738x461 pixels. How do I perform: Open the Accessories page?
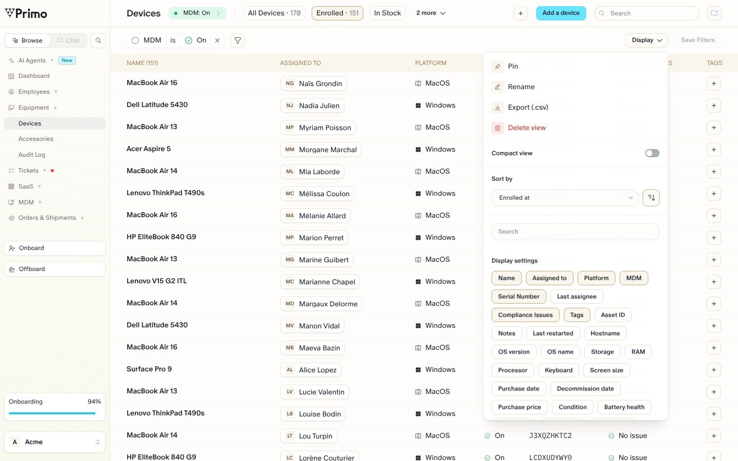tap(36, 139)
